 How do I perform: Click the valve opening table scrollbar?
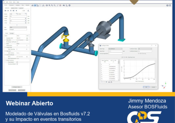click(119, 70)
